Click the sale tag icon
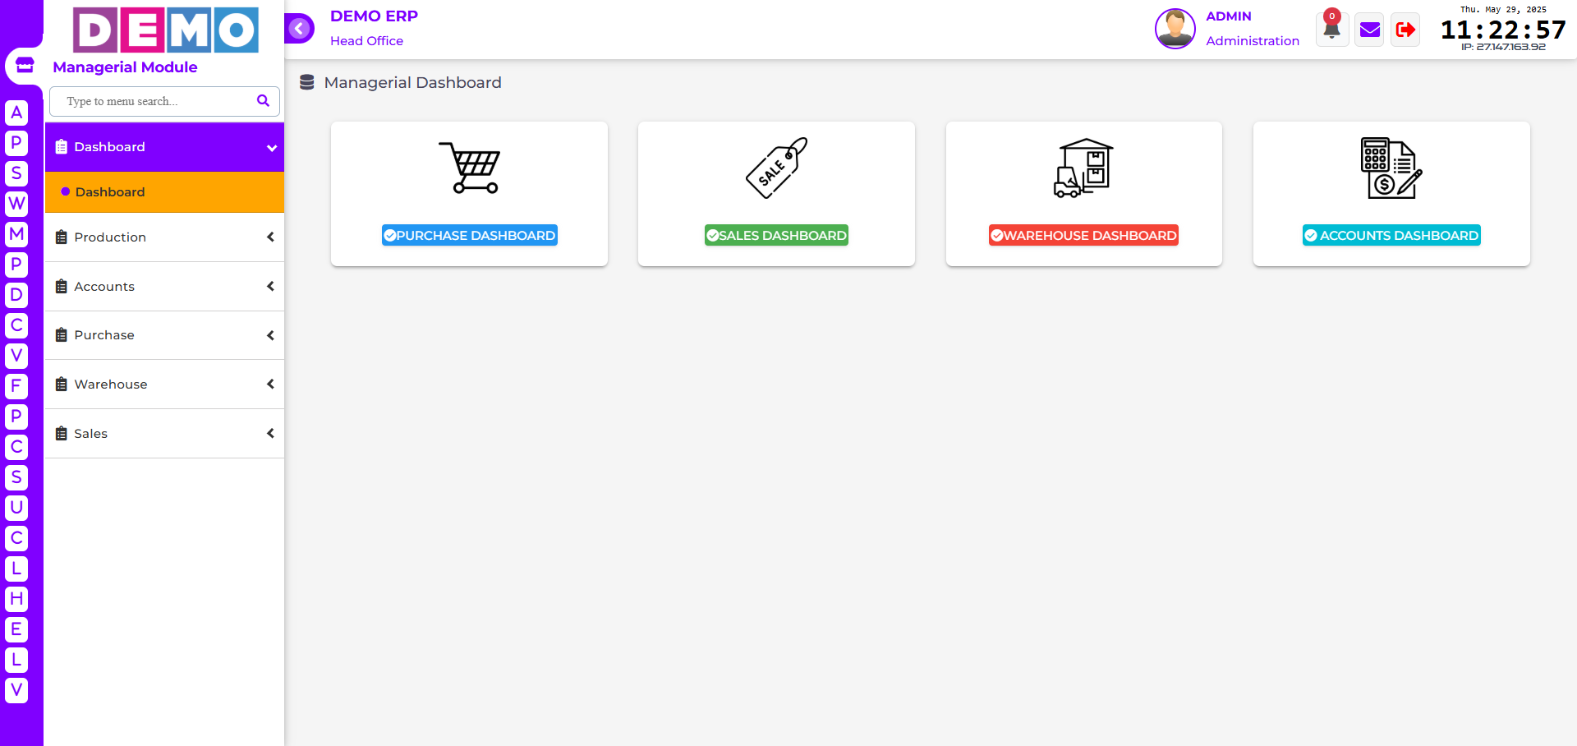 (x=776, y=168)
